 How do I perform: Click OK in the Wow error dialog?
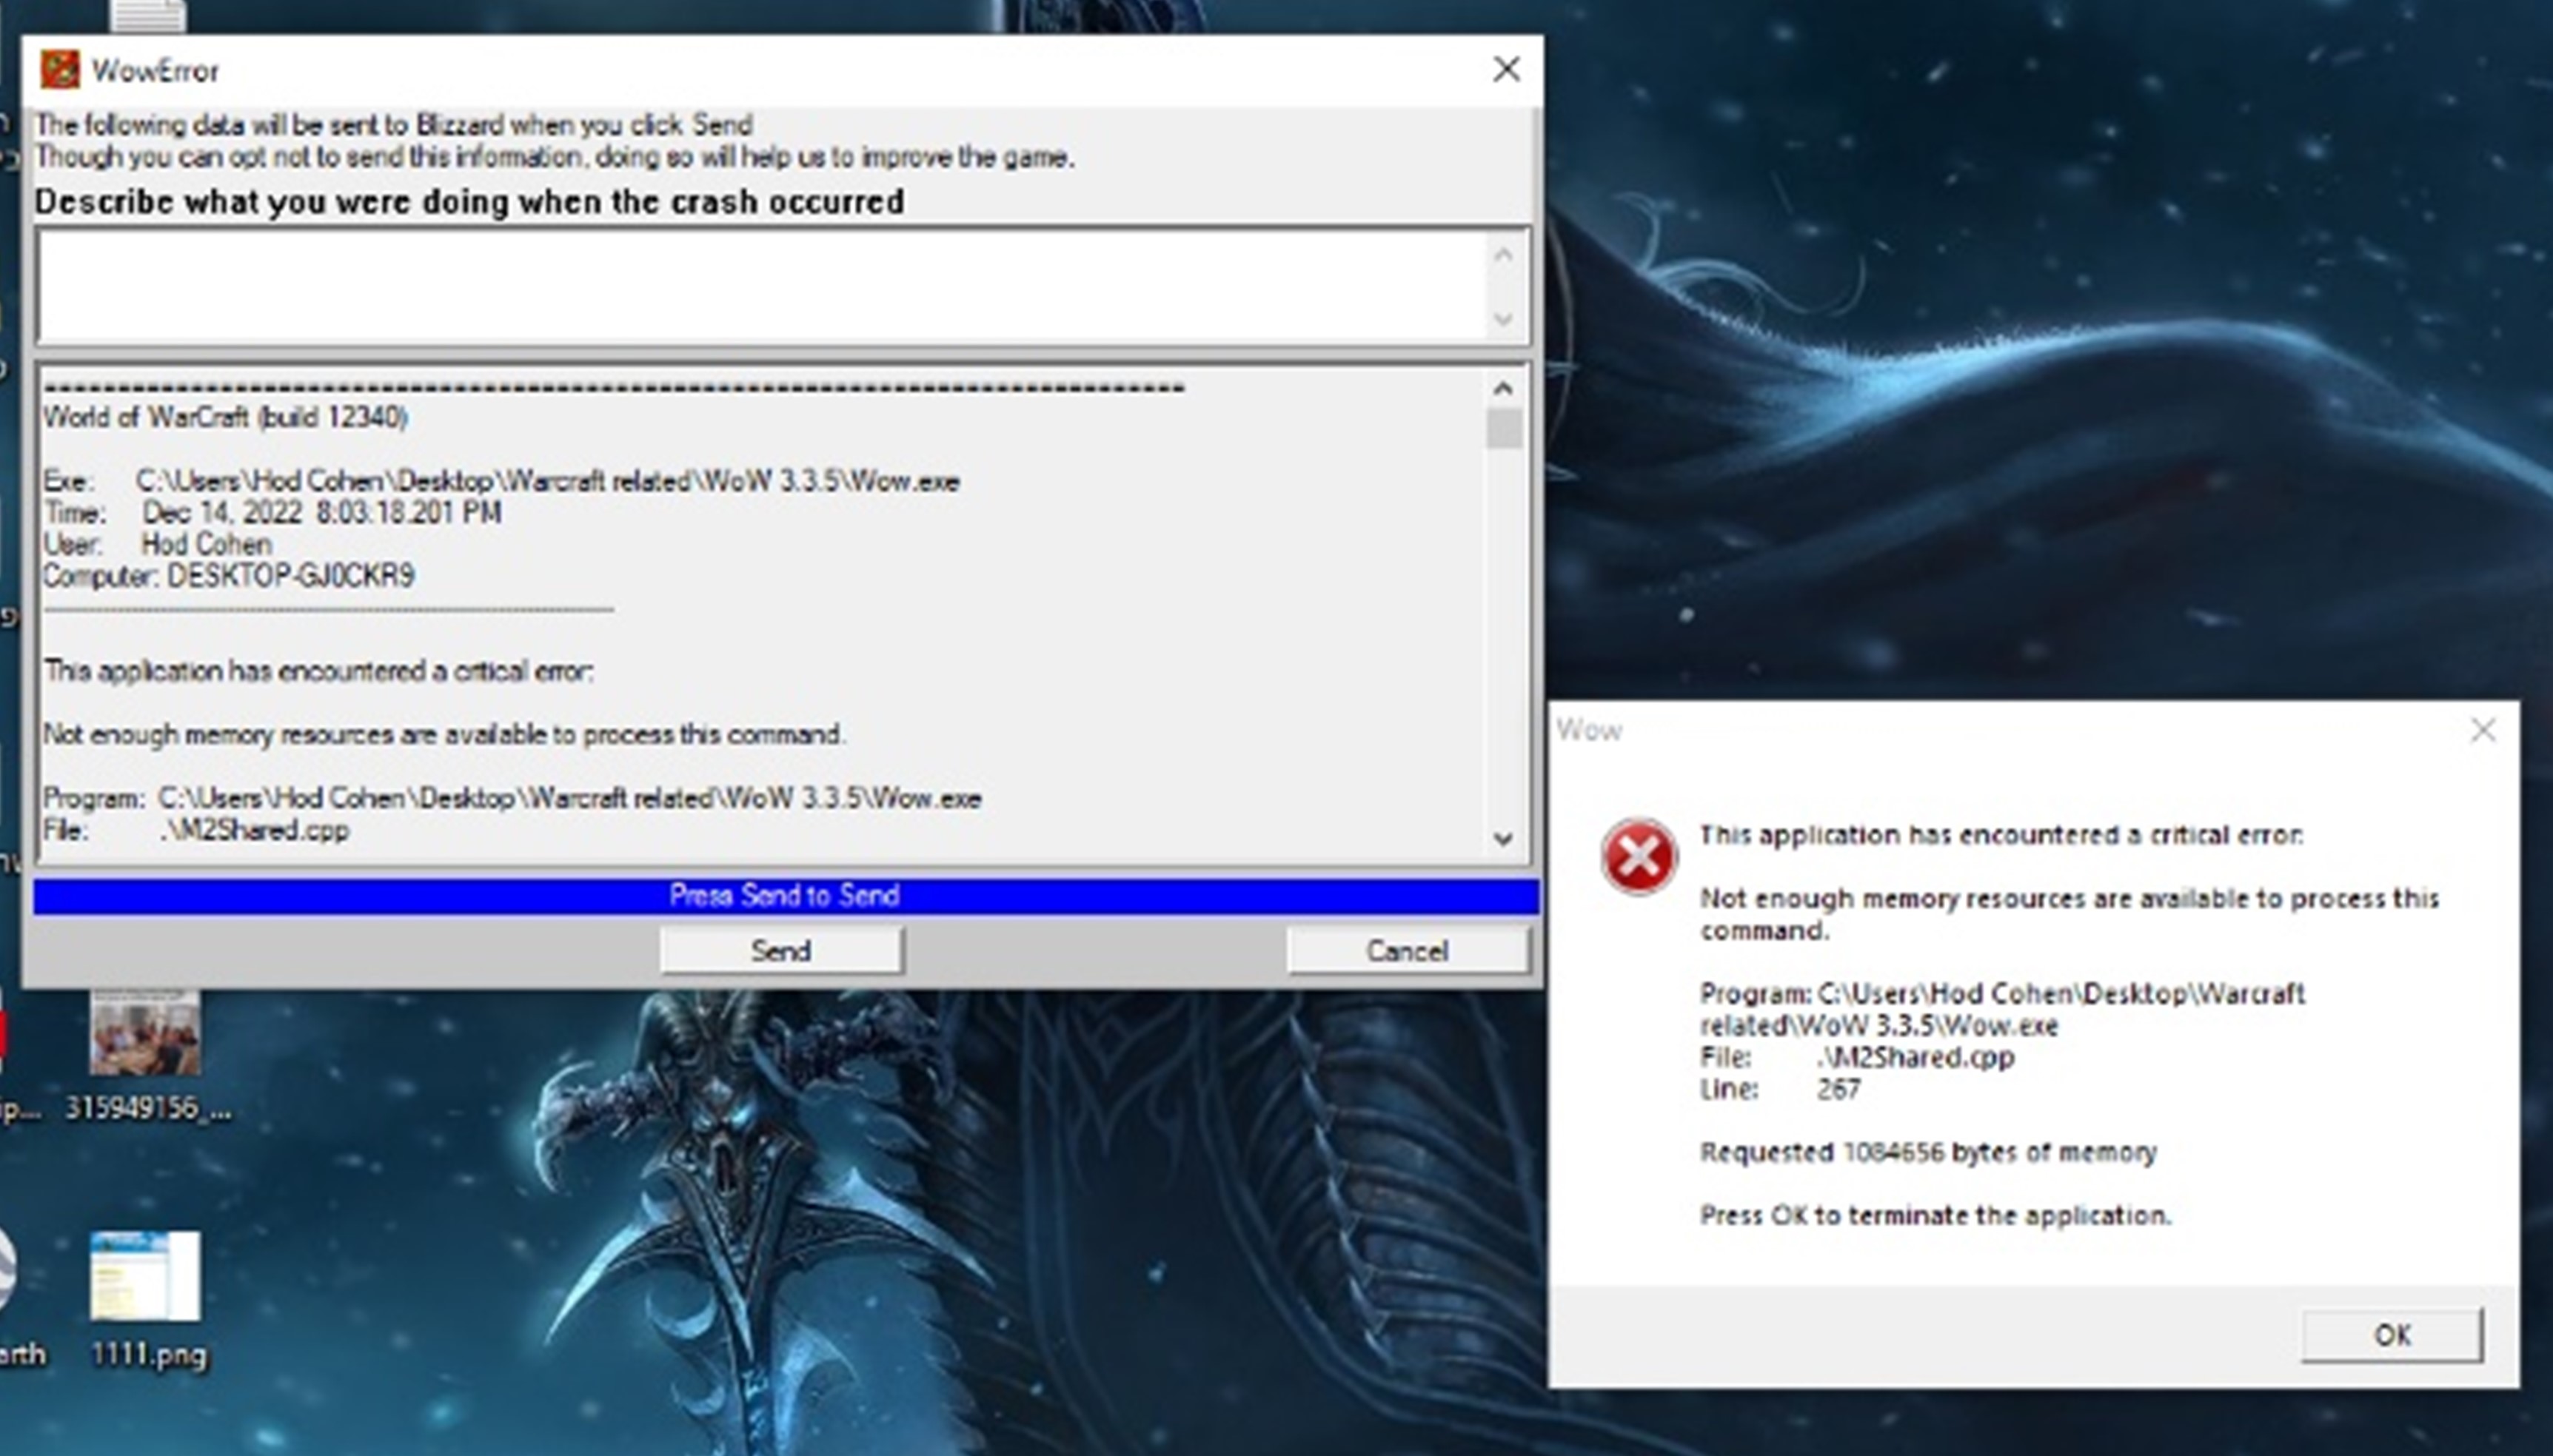point(2392,1335)
